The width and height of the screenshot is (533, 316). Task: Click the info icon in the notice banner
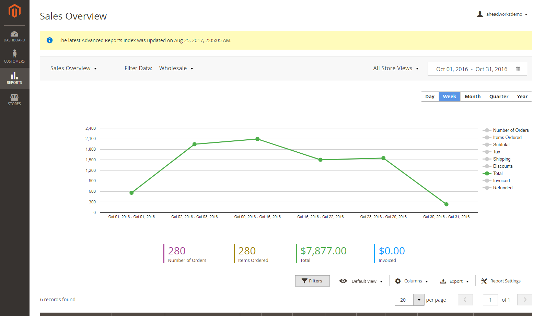[50, 40]
